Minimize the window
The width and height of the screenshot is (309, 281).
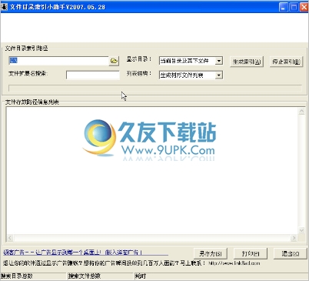point(284,7)
